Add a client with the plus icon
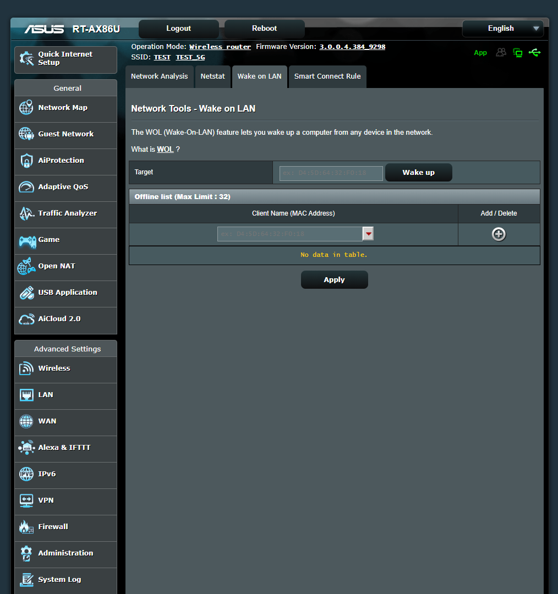Viewport: 558px width, 594px height. click(499, 234)
